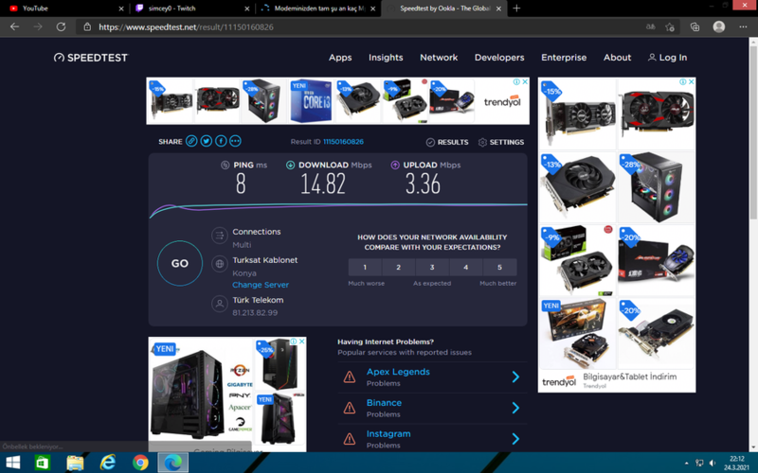Click the Speedtest logo
Screen dimensions: 758x473
pos(91,58)
